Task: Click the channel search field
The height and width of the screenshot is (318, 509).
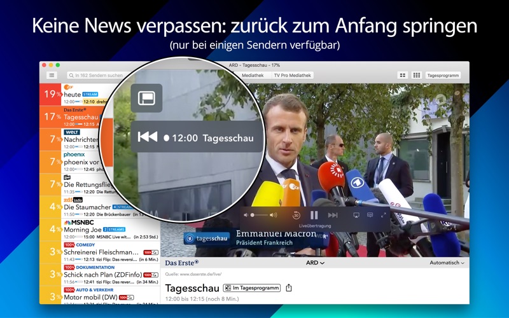Action: point(96,75)
